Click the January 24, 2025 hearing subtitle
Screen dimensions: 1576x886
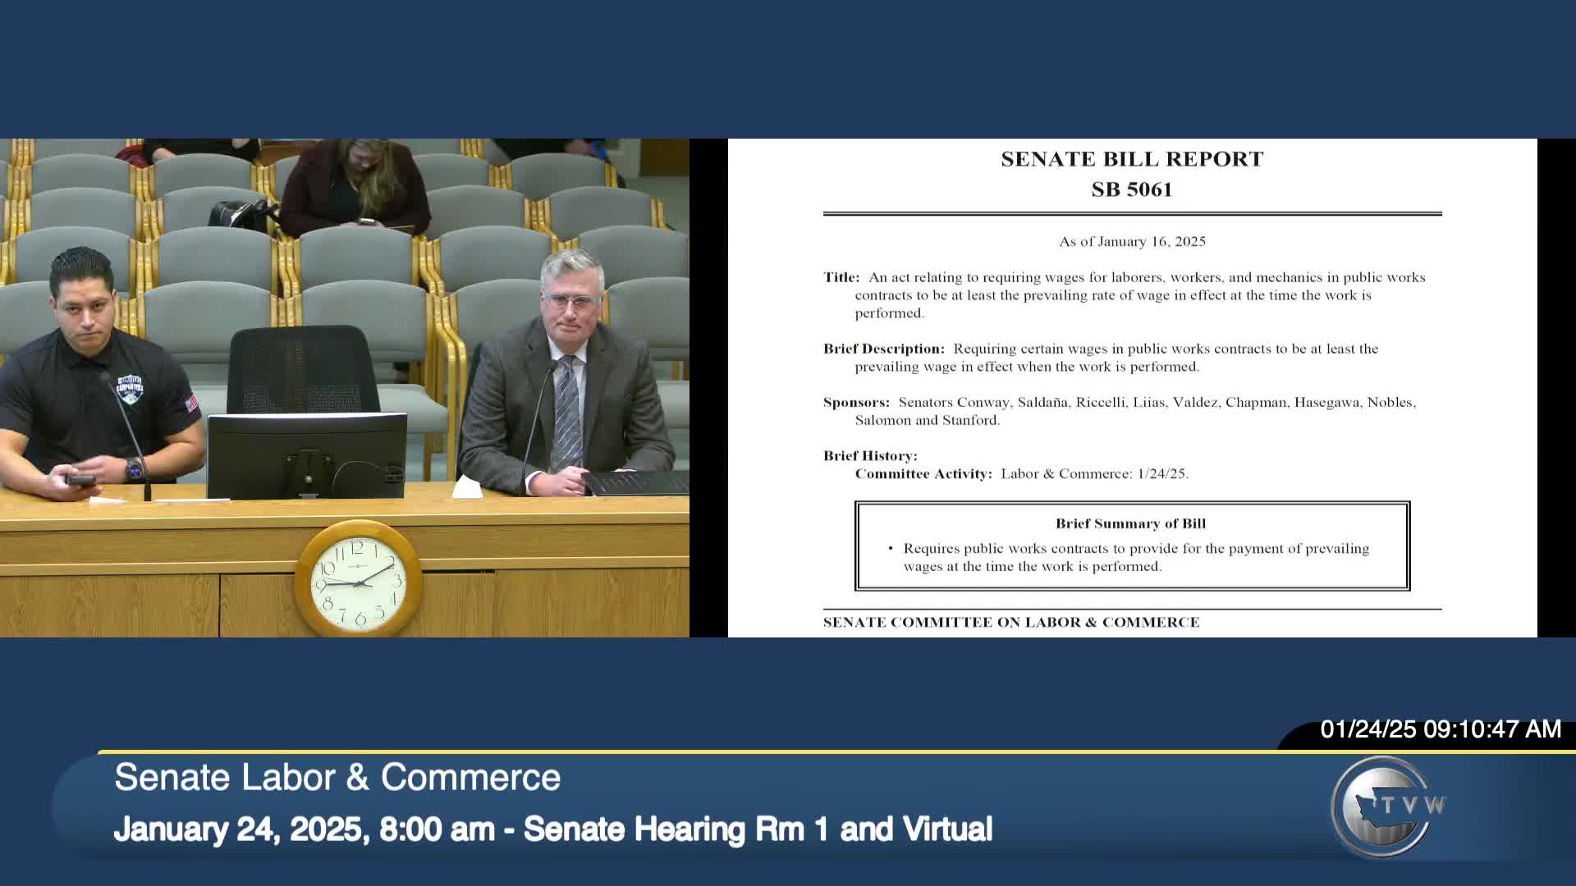tap(552, 829)
